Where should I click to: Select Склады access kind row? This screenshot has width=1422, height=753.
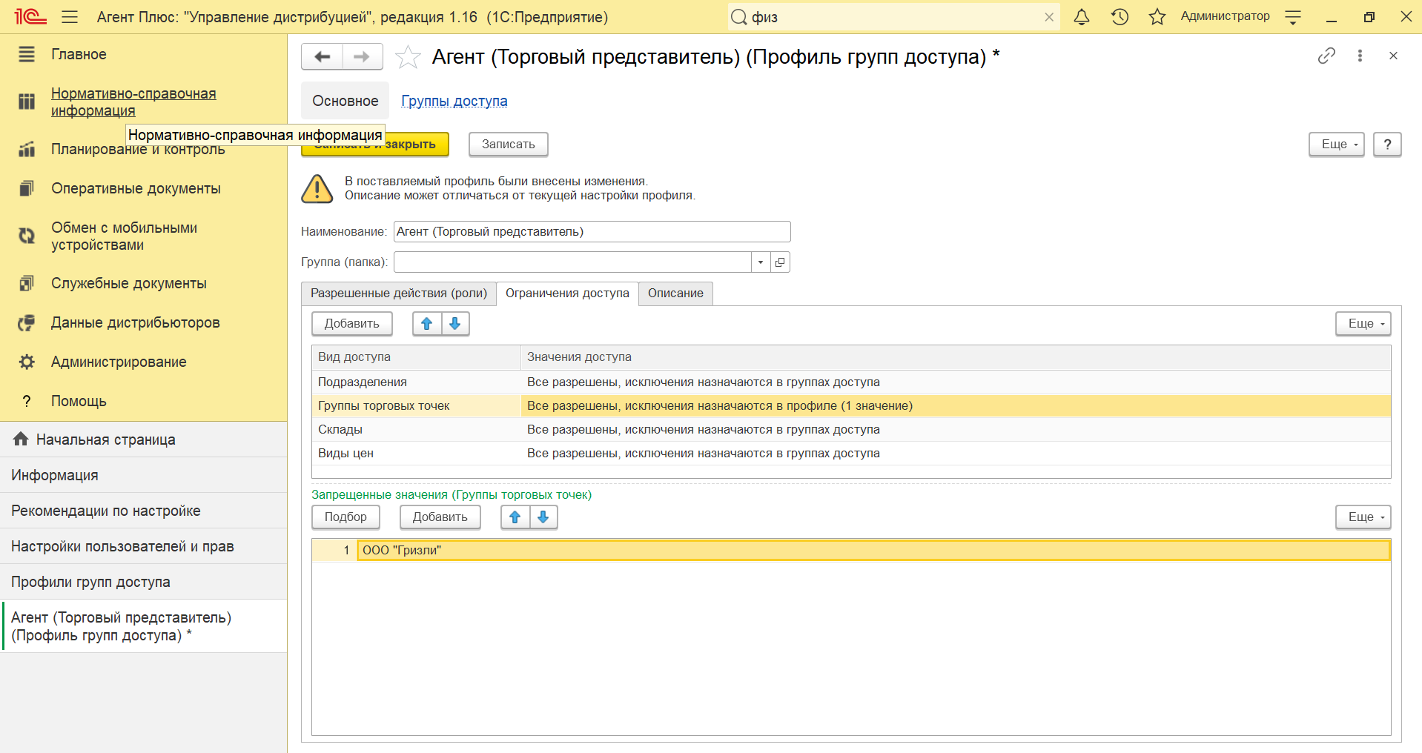[x=851, y=430]
